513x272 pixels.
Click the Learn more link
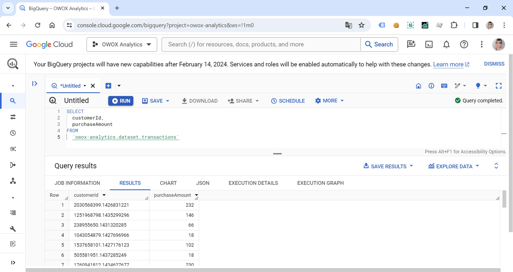pyautogui.click(x=451, y=65)
